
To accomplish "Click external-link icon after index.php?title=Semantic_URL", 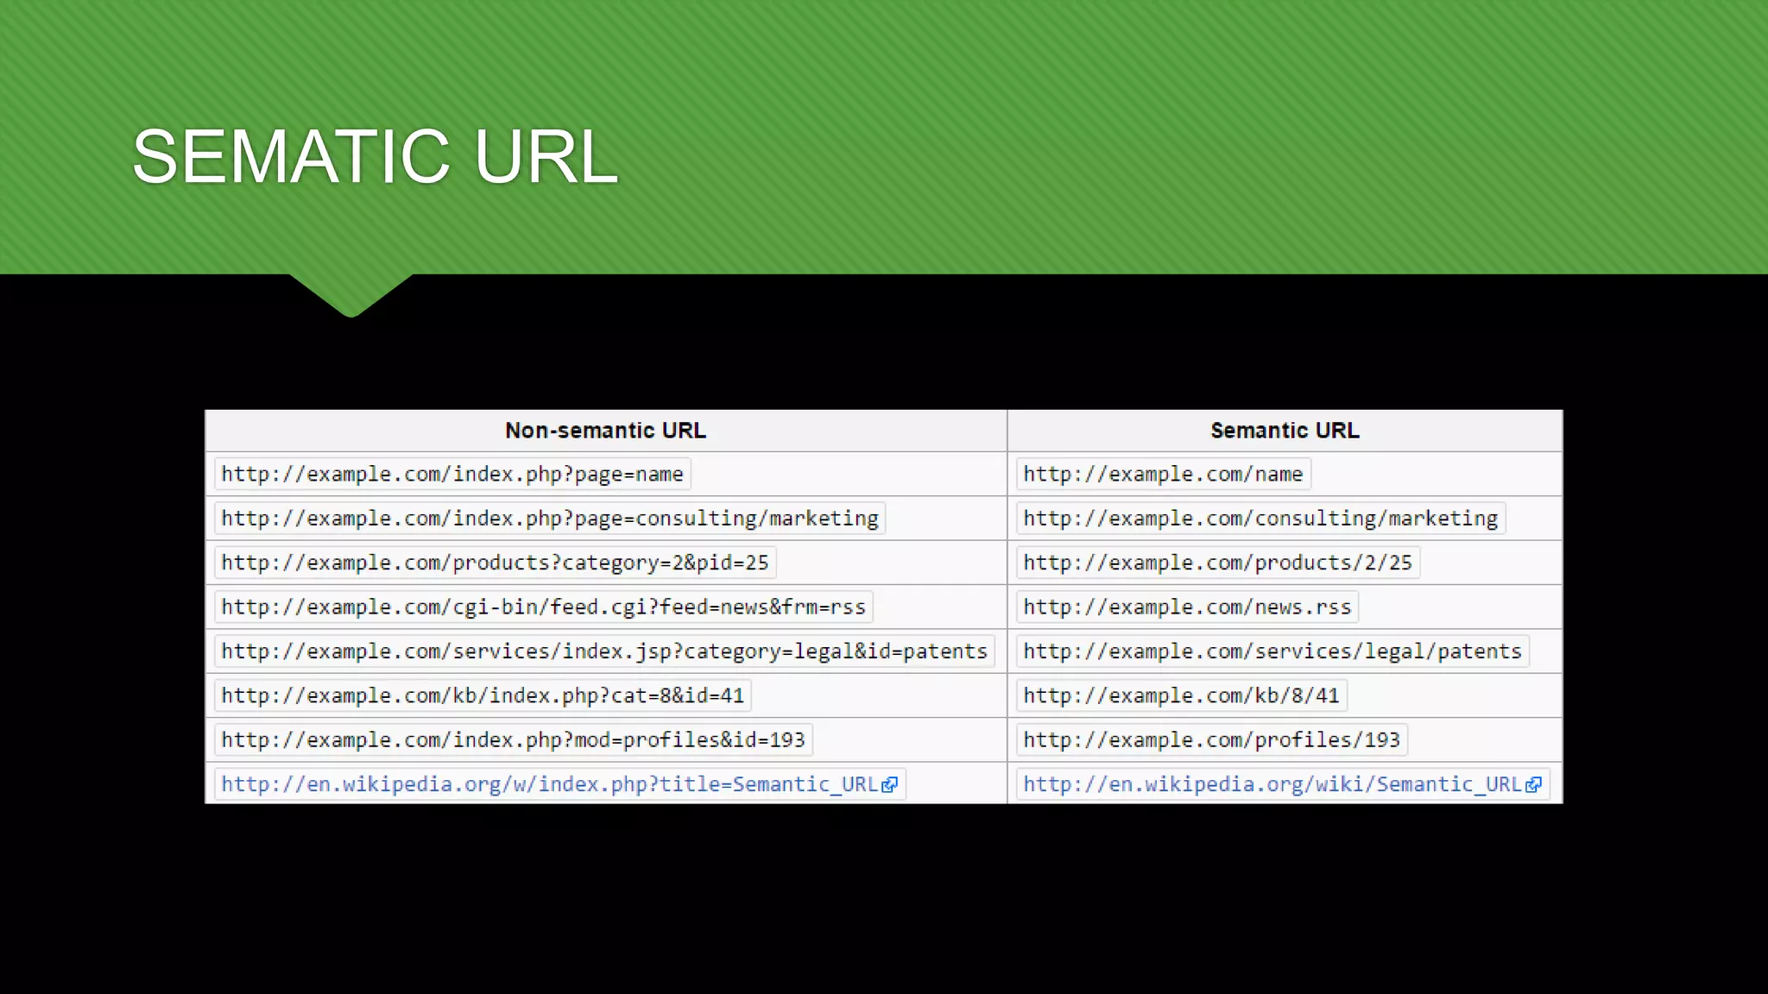I will 890,785.
